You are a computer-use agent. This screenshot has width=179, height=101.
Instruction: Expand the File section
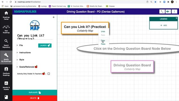point(20,45)
